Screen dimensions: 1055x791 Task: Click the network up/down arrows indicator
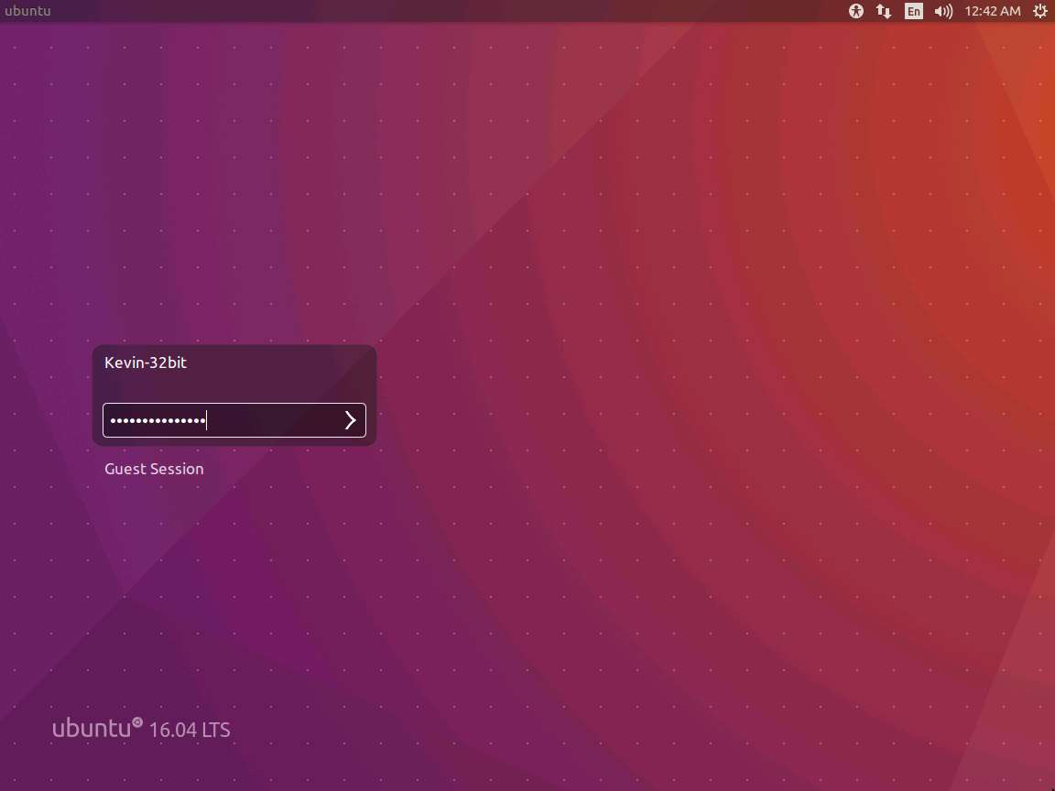point(884,11)
